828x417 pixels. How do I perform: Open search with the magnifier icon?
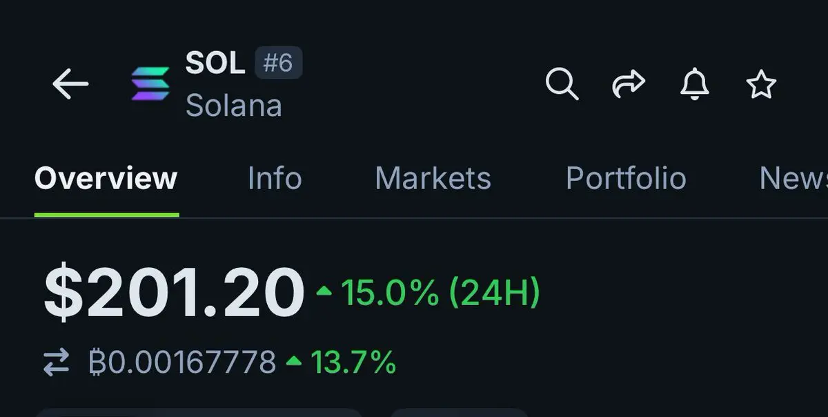pyautogui.click(x=562, y=84)
